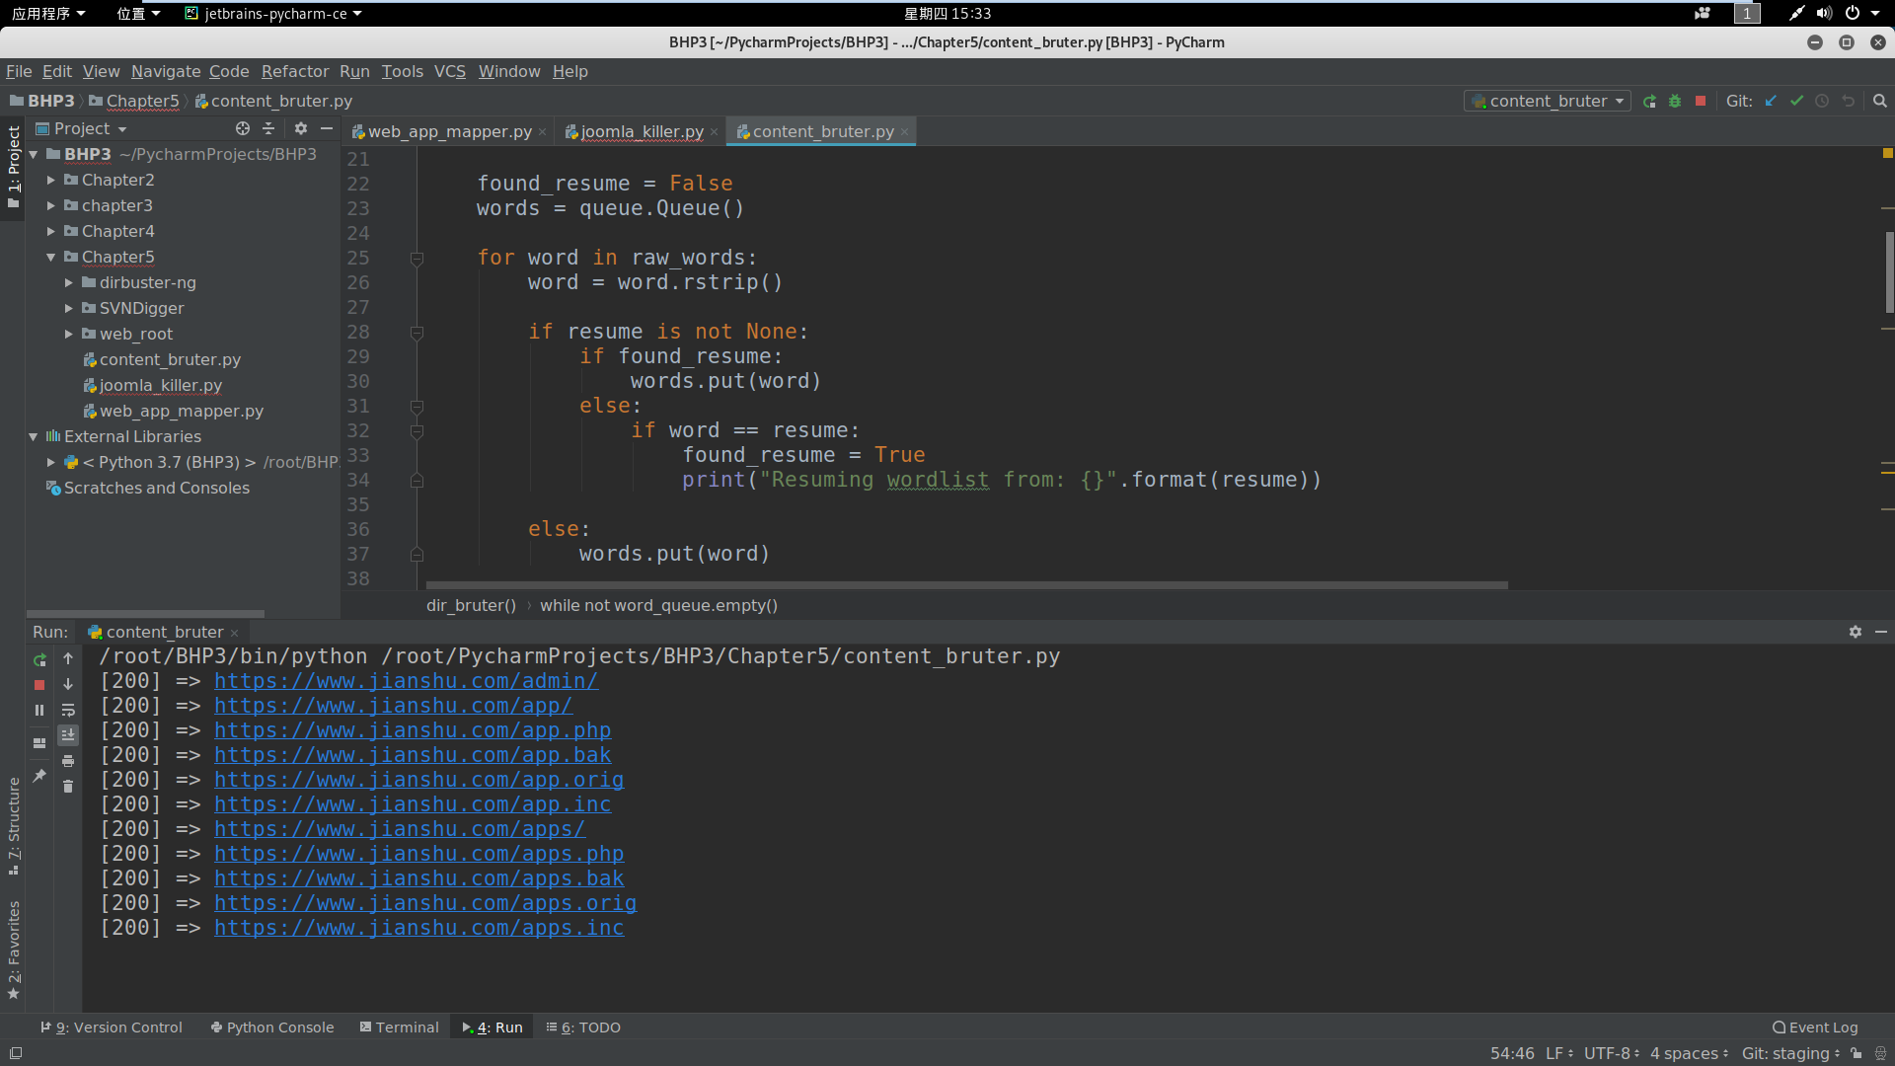
Task: Click the Locate/scroll-from-source target icon in Project panel
Action: point(243,128)
